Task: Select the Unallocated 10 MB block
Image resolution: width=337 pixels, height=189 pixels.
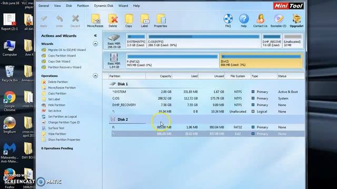Action: pyautogui.click(x=293, y=40)
